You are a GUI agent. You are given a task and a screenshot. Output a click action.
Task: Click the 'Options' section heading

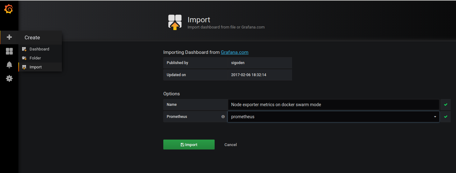[x=171, y=94]
